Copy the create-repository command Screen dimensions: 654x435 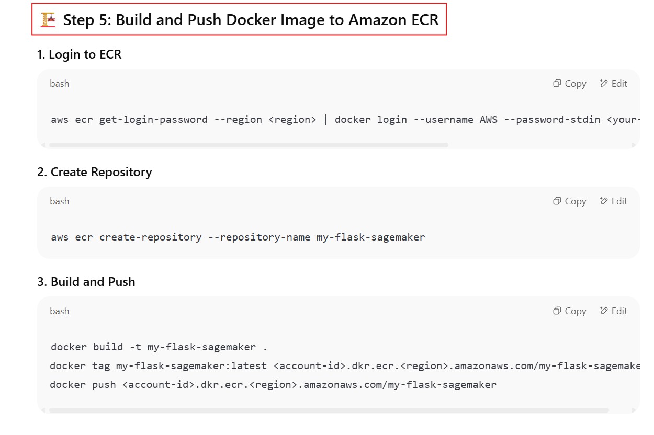(x=569, y=201)
